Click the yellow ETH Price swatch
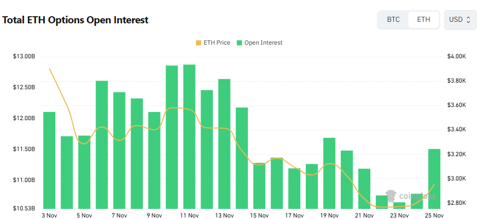The width and height of the screenshot is (478, 219). click(x=198, y=43)
